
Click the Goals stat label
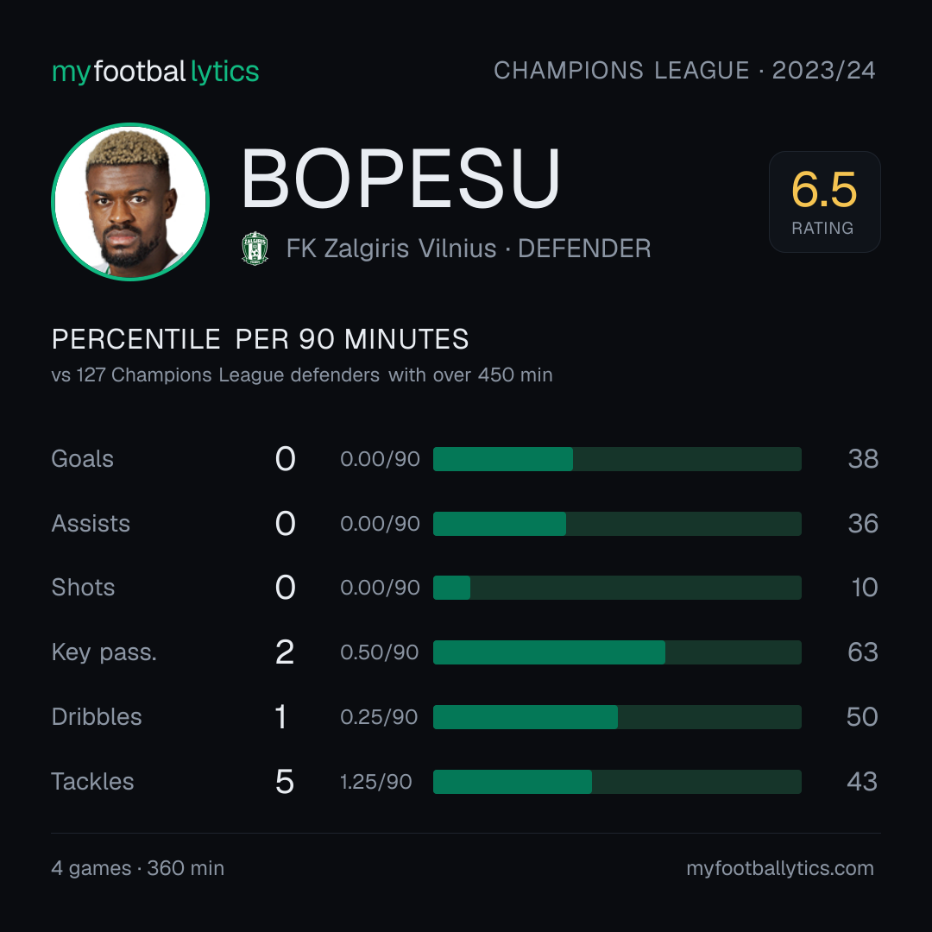[83, 459]
